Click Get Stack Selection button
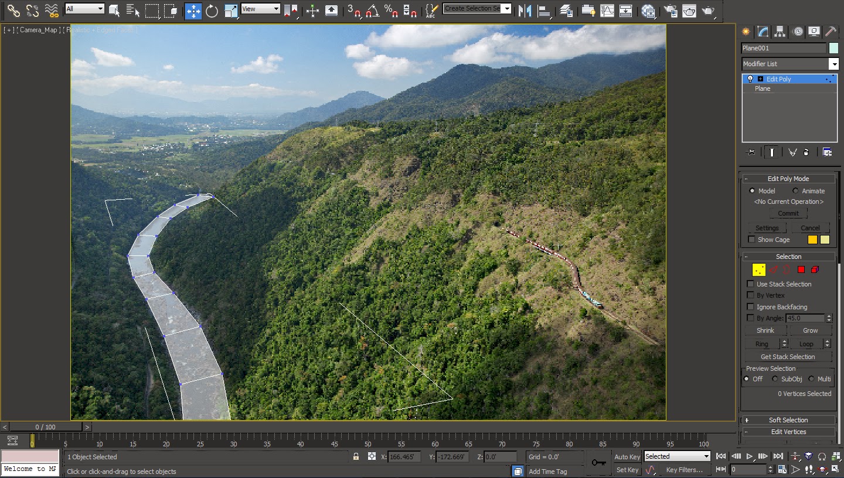844x478 pixels. pyautogui.click(x=788, y=357)
